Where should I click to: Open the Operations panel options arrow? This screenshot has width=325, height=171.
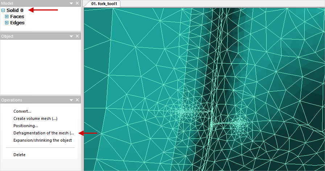(71, 100)
